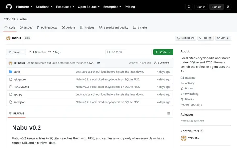The width and height of the screenshot is (237, 148).
Task: Click the Fork button
Action: coord(205,38)
